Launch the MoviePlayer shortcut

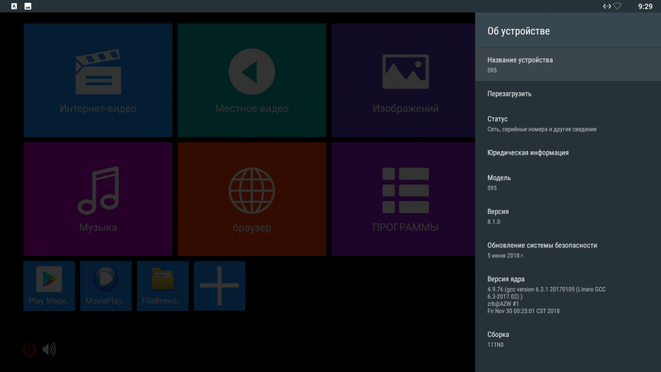105,286
